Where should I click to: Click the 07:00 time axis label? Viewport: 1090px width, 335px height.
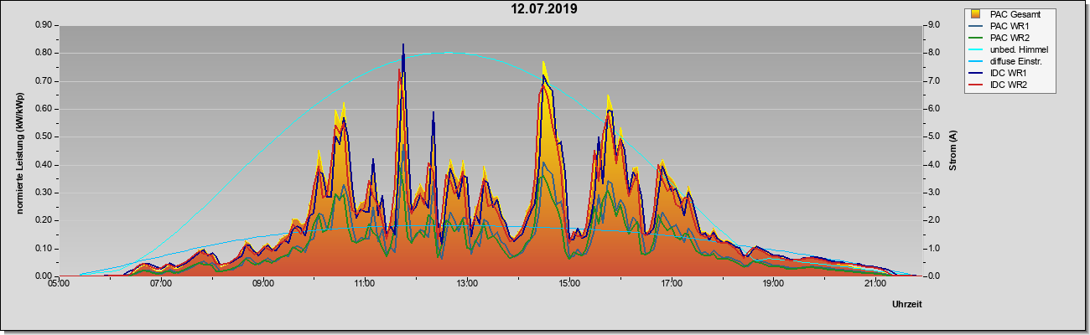click(161, 285)
